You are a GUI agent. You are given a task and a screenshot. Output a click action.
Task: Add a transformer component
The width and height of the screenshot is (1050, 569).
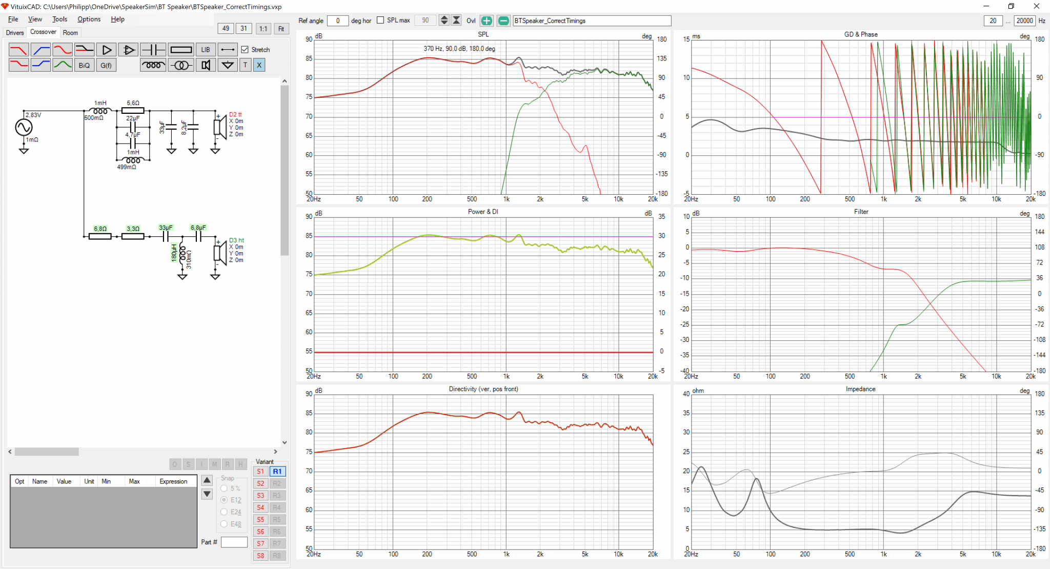(181, 65)
